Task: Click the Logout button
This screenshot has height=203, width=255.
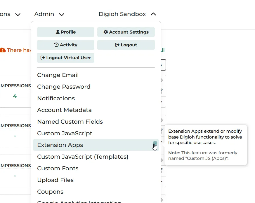Action: pyautogui.click(x=126, y=45)
